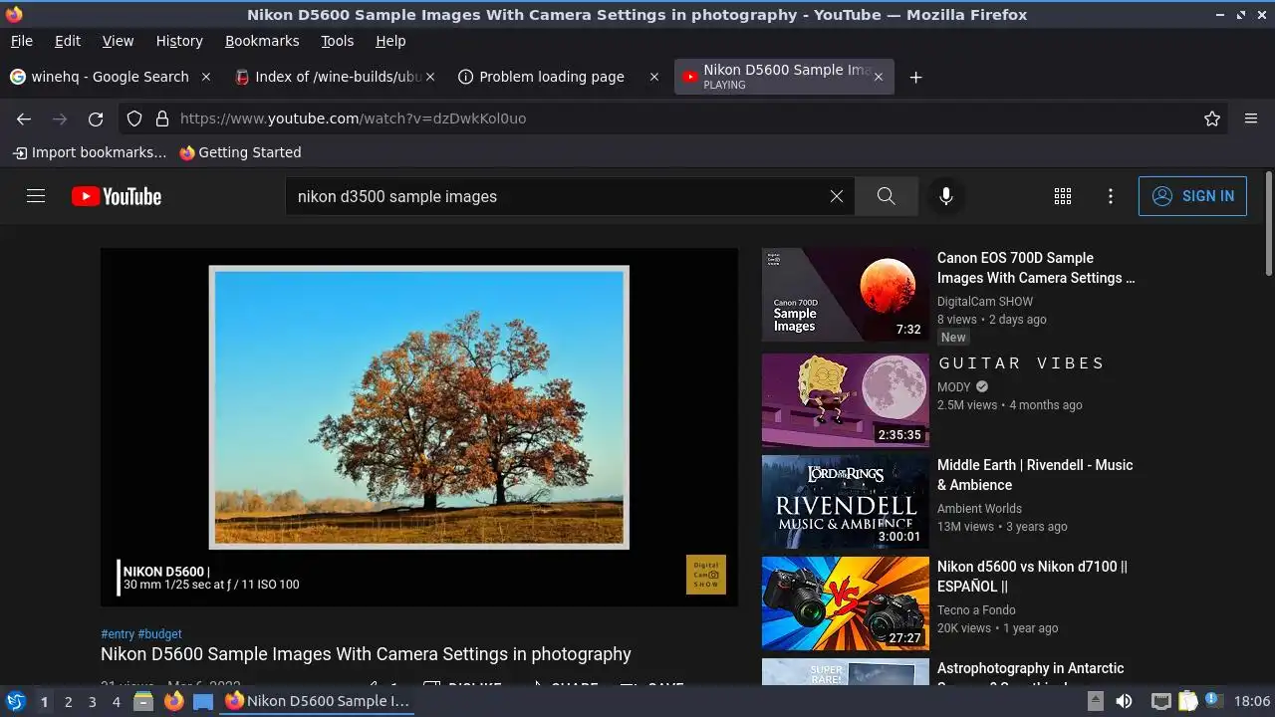This screenshot has width=1275, height=717.
Task: Click the page vertical scrollbar
Action: (x=1268, y=224)
